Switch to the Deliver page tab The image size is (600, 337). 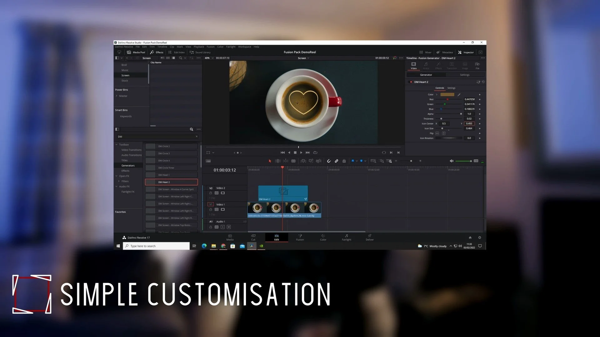(x=370, y=237)
